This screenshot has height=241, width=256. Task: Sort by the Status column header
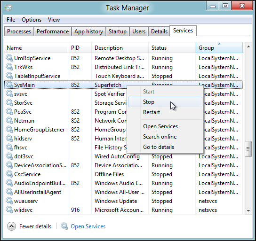coord(172,48)
